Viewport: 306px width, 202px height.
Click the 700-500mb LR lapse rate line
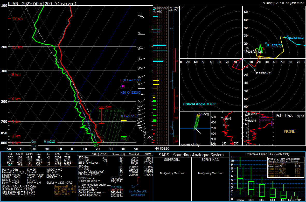tap(18, 194)
